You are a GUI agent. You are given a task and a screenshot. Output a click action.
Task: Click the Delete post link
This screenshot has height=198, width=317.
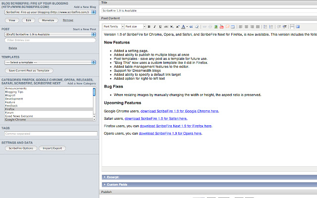tap(13, 48)
